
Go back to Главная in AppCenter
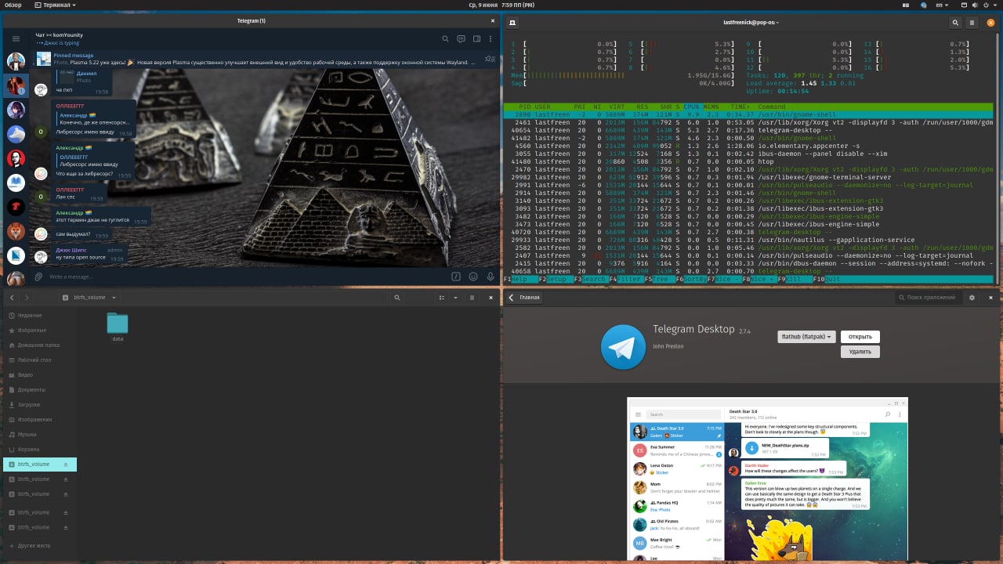[x=524, y=298]
